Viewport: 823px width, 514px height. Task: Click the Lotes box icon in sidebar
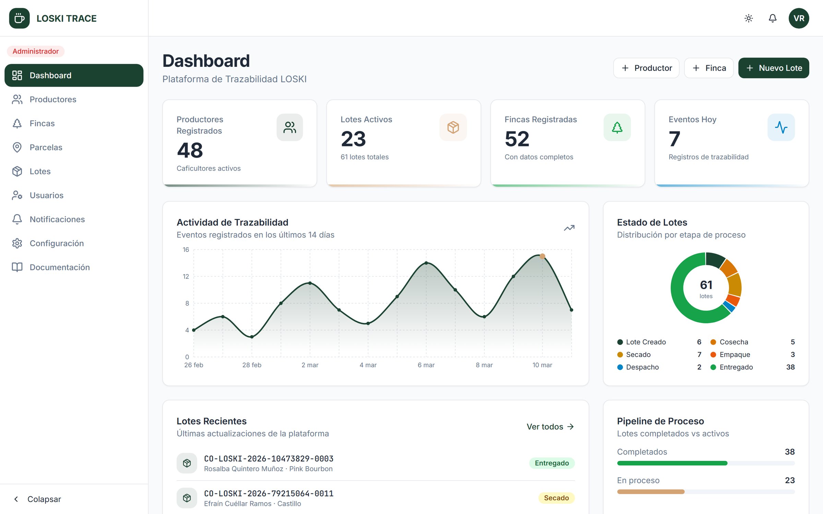(x=17, y=171)
